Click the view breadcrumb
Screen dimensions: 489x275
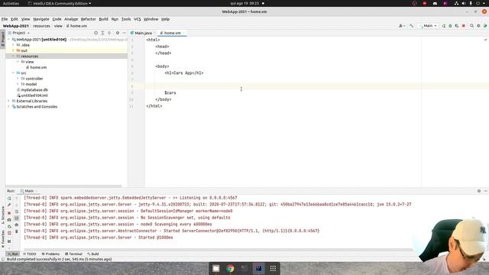[x=58, y=26]
